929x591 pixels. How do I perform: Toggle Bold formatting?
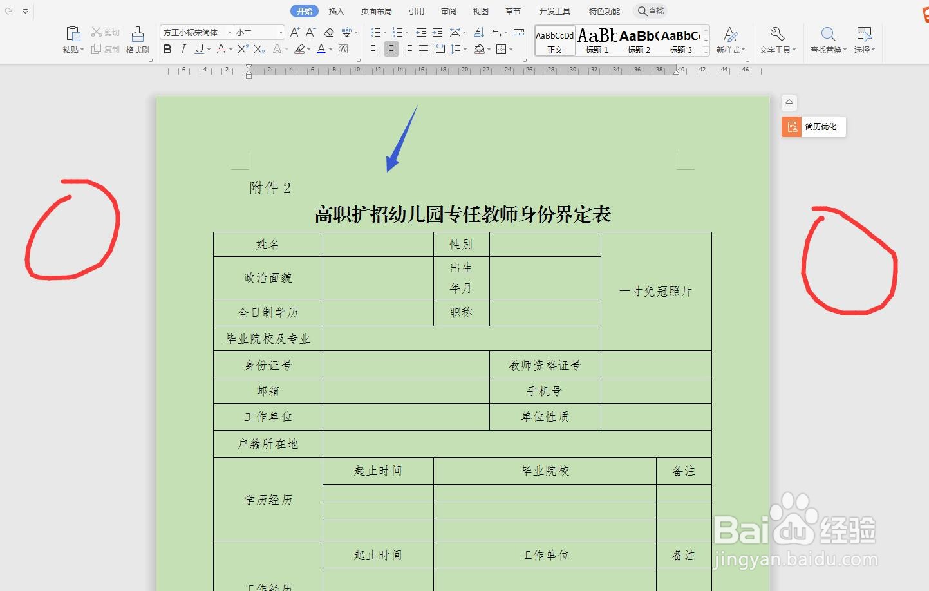167,49
